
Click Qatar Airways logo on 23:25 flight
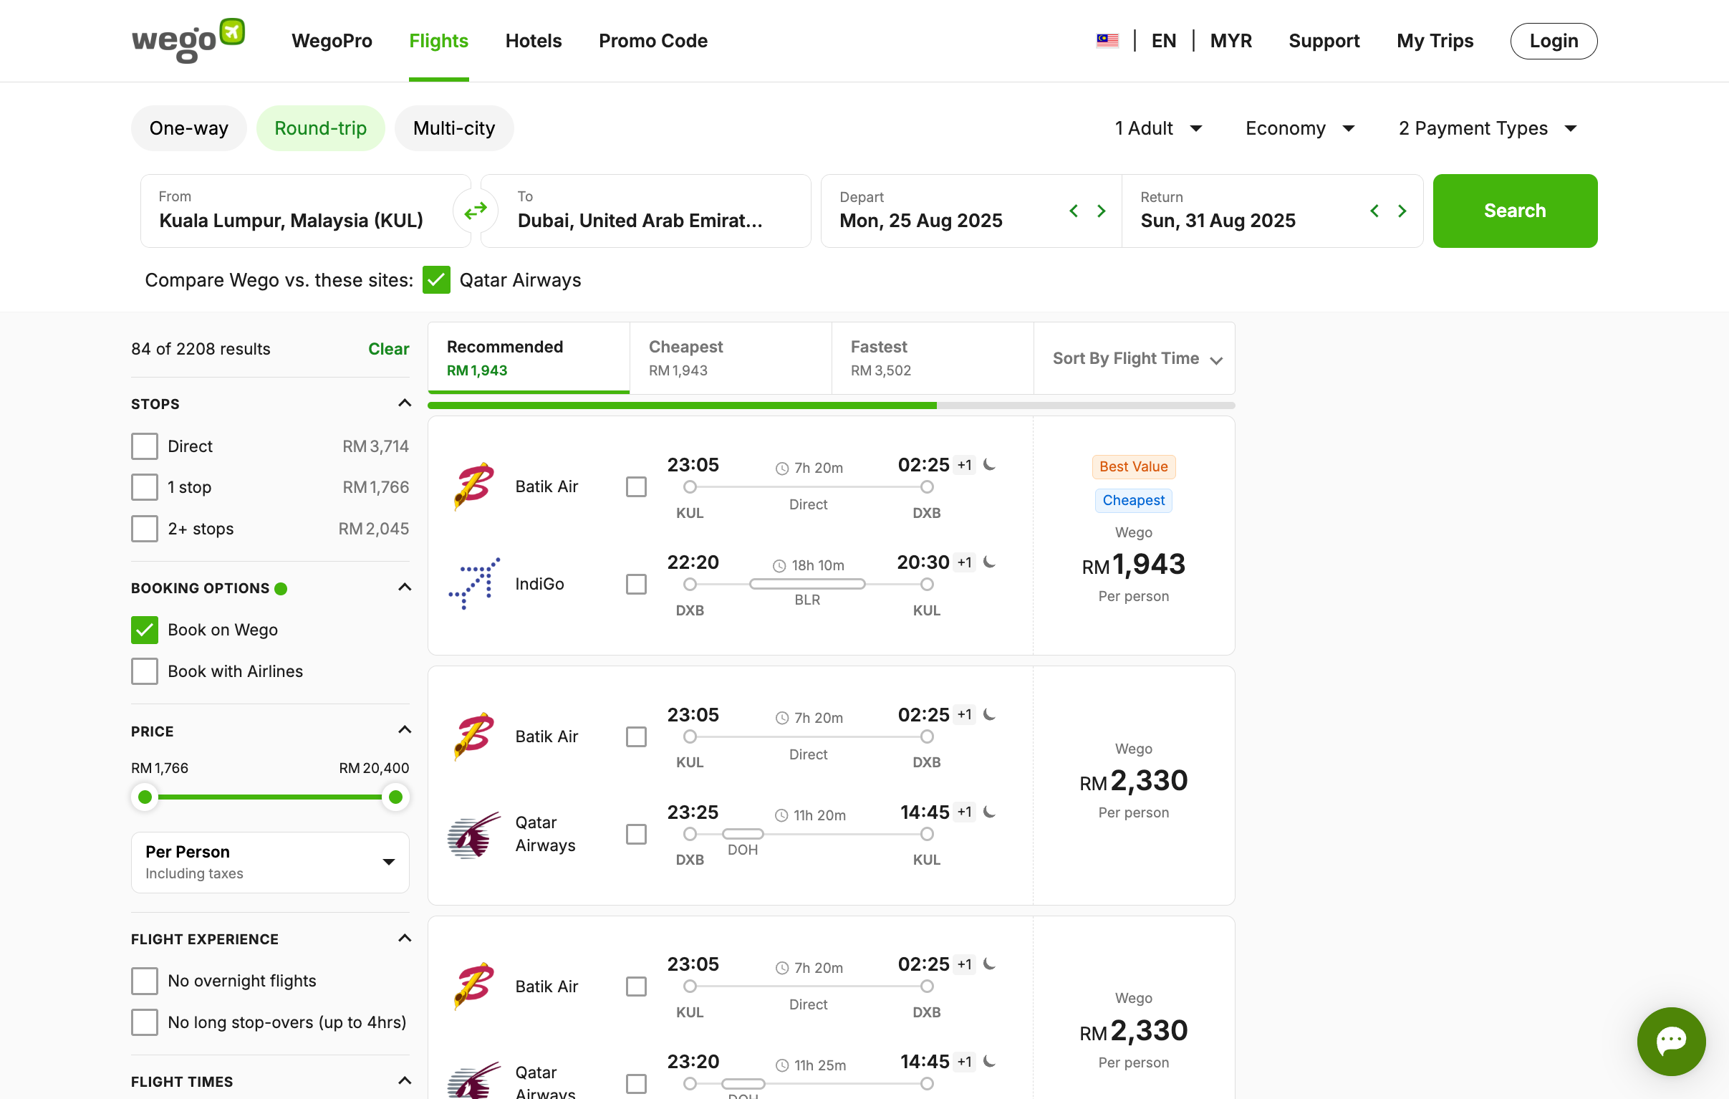474,834
